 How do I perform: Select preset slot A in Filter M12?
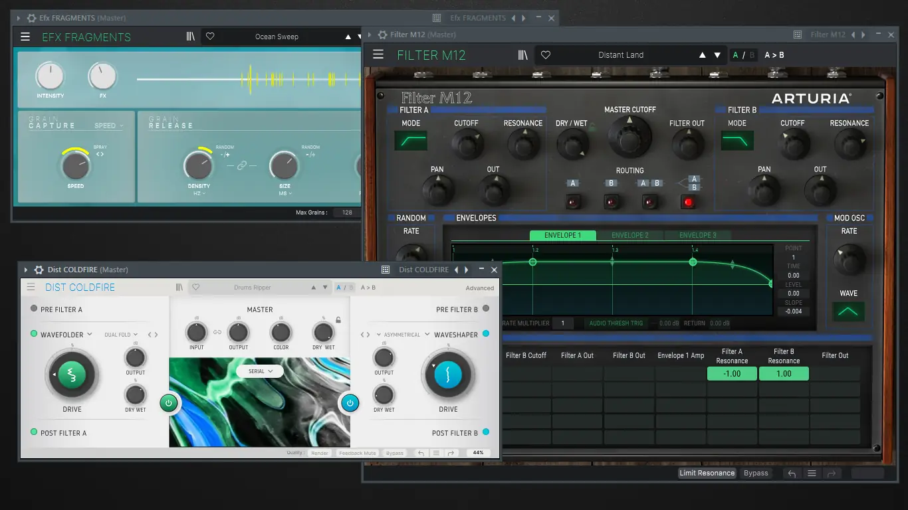735,55
